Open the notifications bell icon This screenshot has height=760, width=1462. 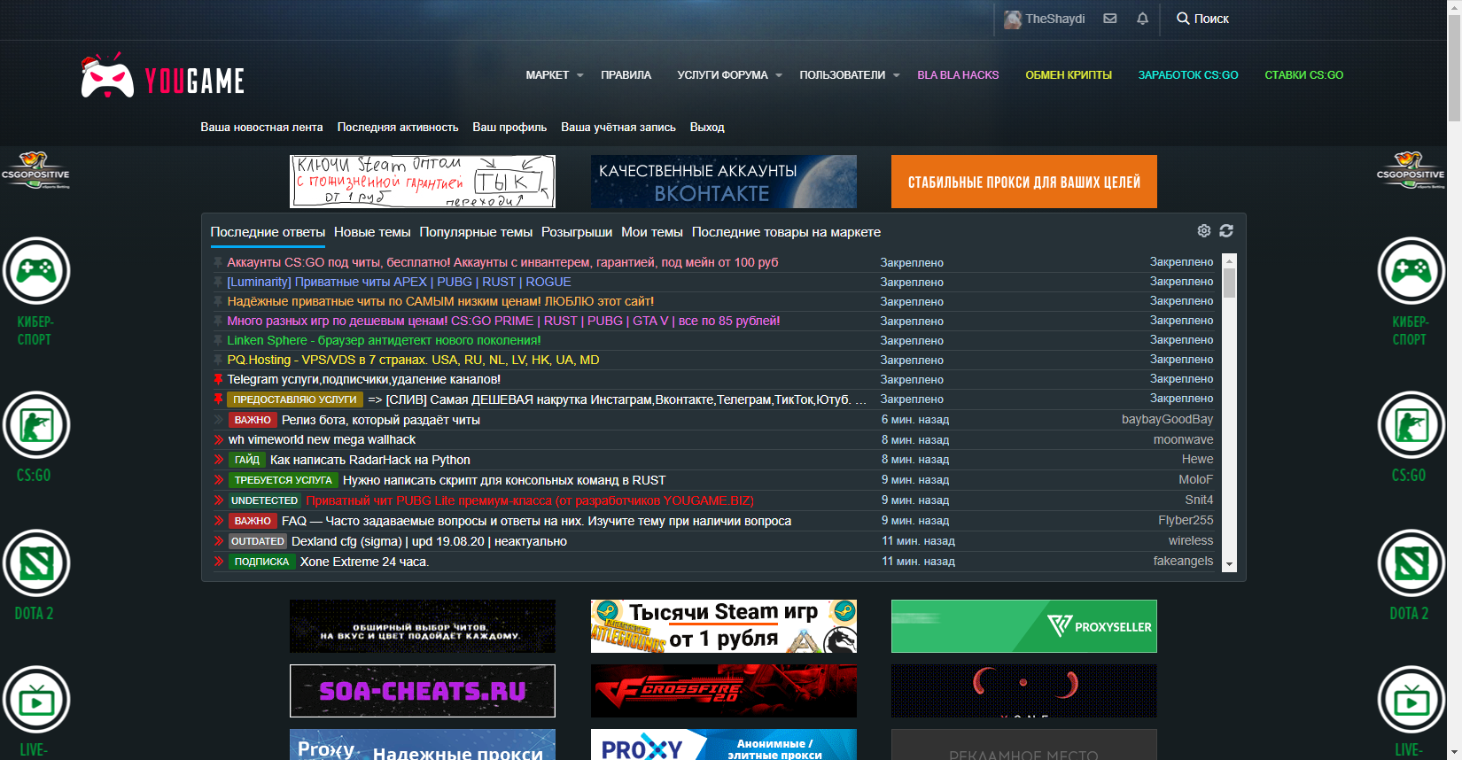click(1142, 19)
